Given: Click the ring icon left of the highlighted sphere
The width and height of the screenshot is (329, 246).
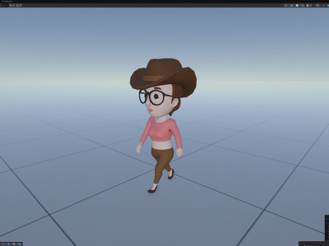Looking at the screenshot, I should (291, 5).
